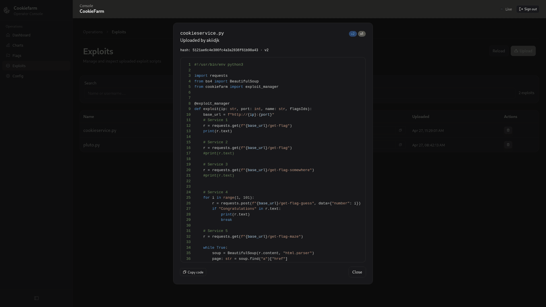The height and width of the screenshot is (307, 546).
Task: Delete pluto.py using its trash icon
Action: 508,145
